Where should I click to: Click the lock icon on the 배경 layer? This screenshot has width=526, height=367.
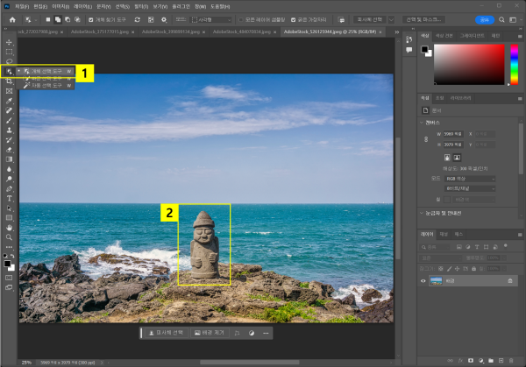pos(510,280)
